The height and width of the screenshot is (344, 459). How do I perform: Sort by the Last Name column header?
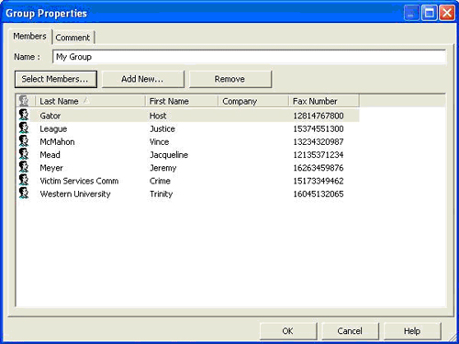pos(90,101)
